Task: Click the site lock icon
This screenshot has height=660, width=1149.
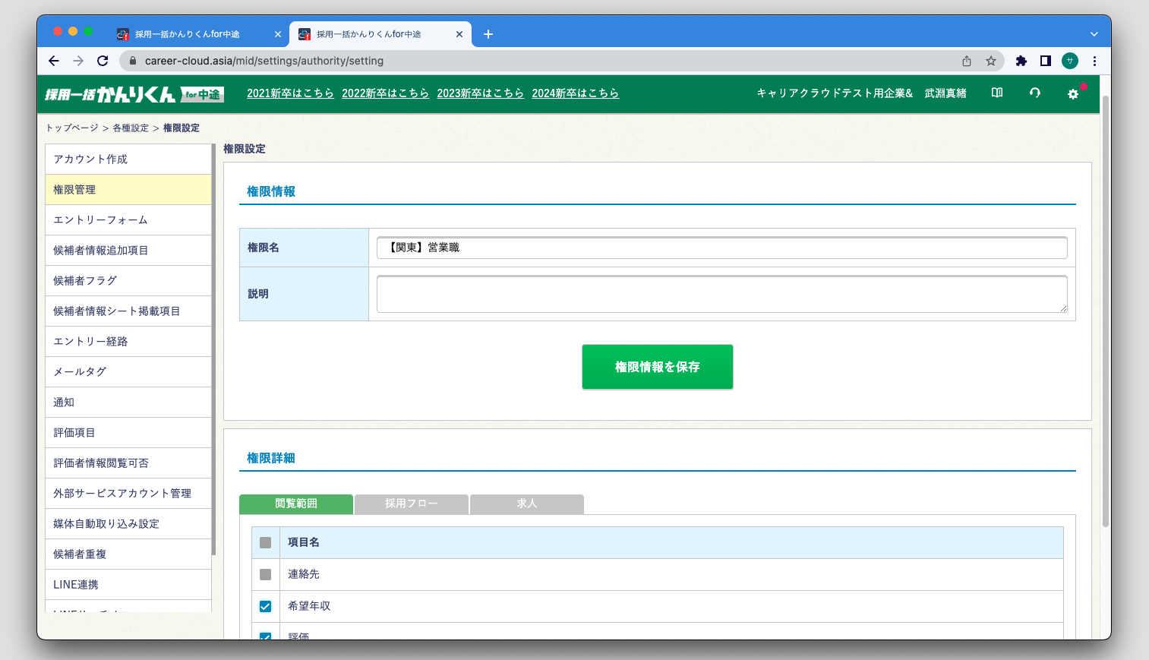Action: click(x=133, y=61)
